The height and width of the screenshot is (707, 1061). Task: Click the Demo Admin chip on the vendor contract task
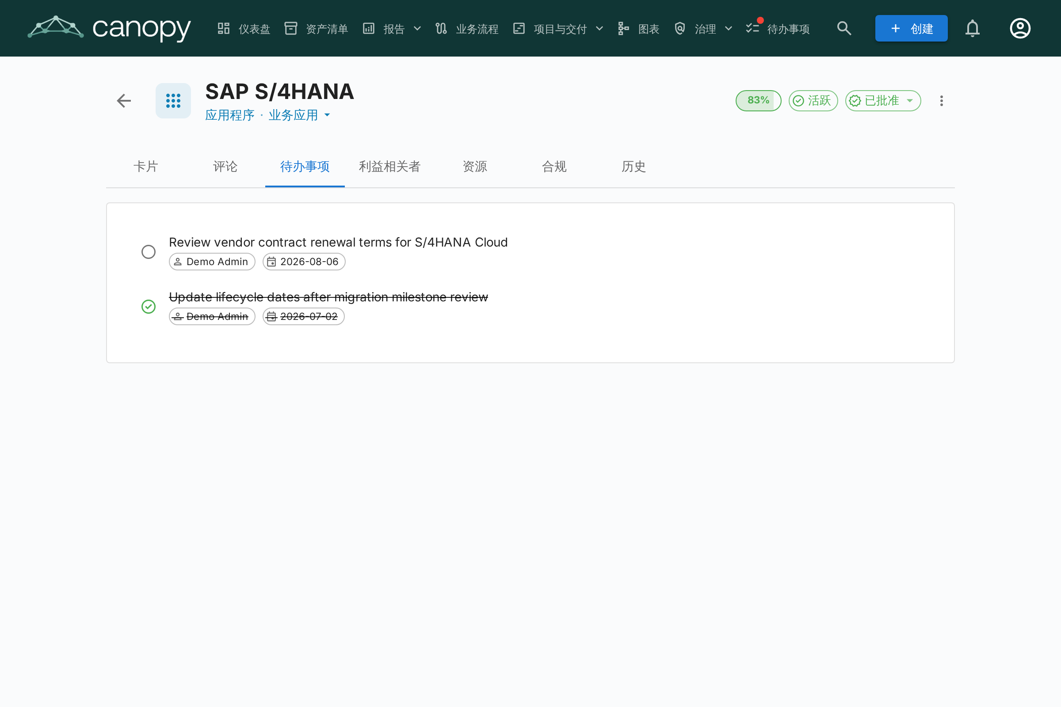[212, 262]
